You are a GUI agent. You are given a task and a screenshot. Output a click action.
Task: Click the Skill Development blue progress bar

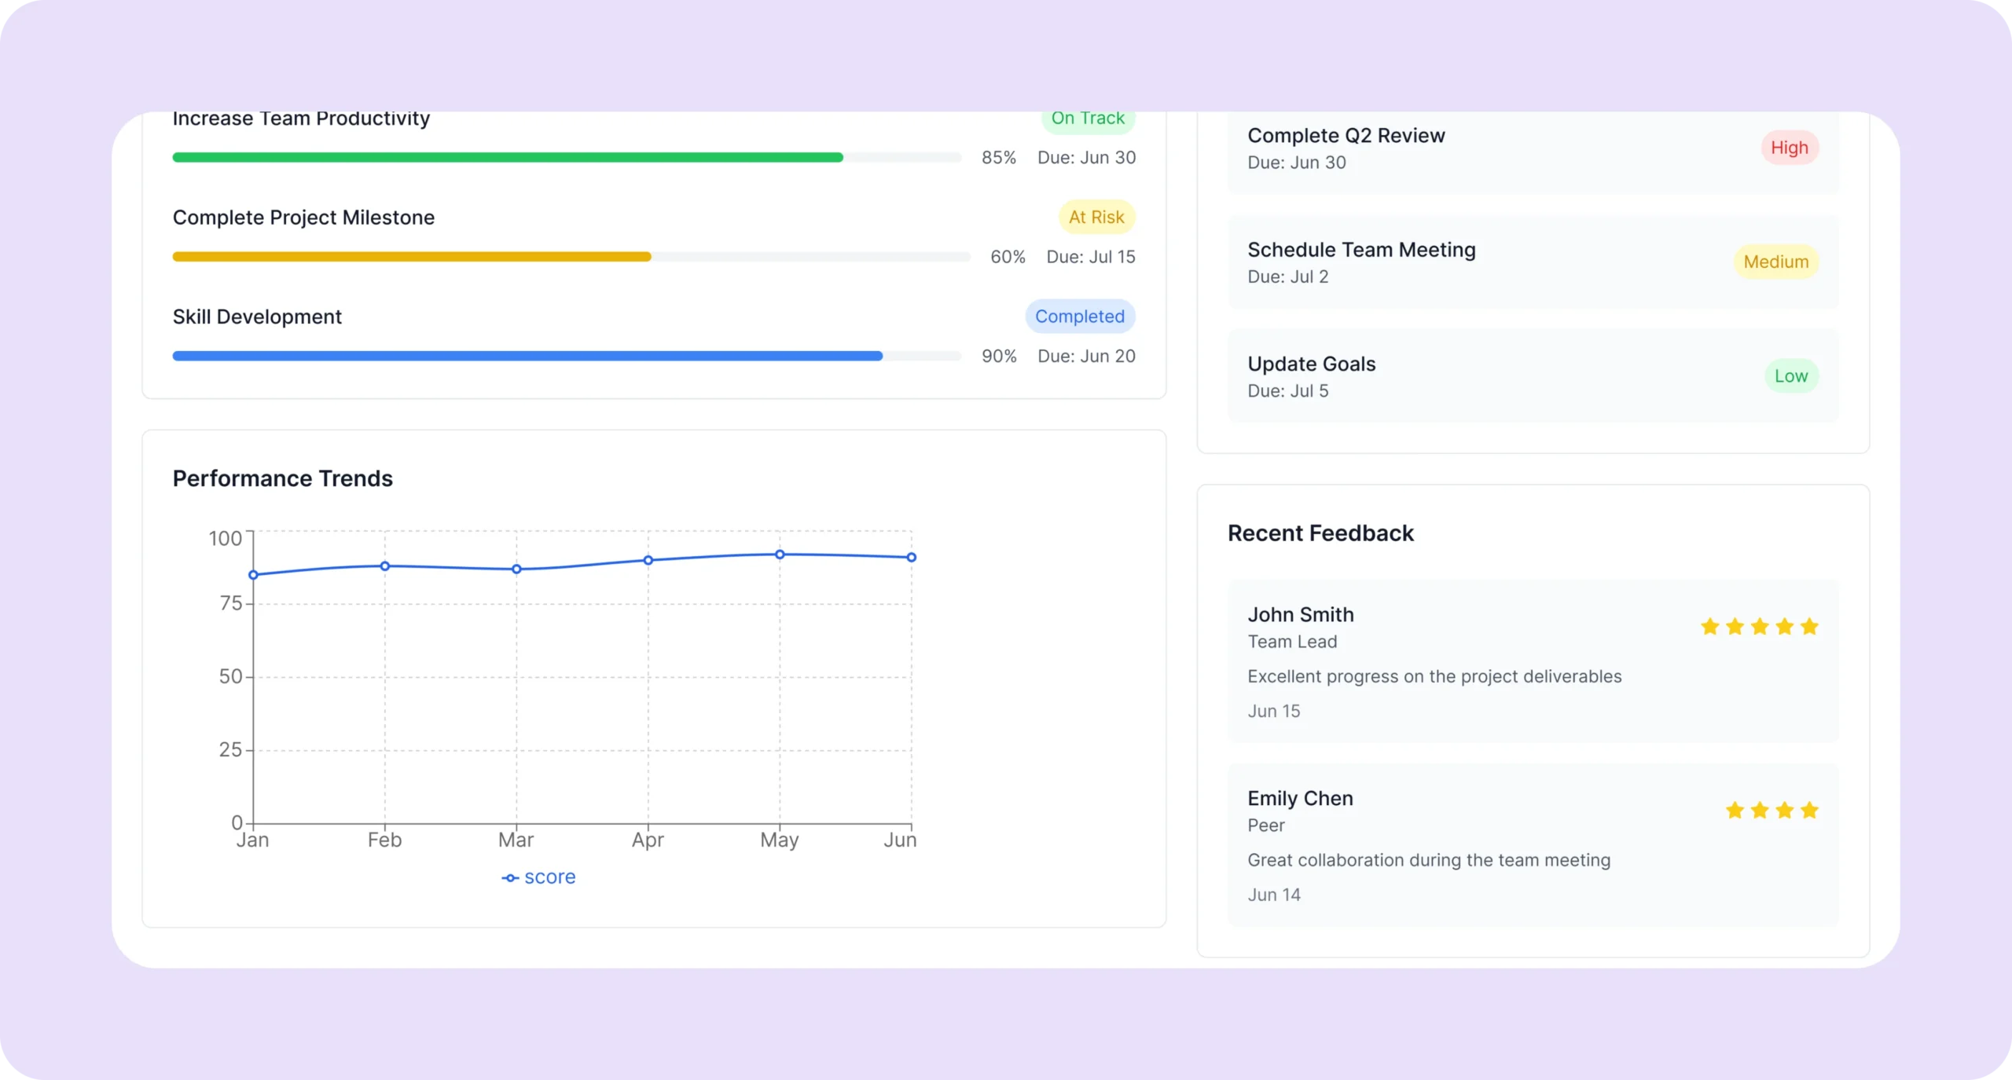[527, 356]
